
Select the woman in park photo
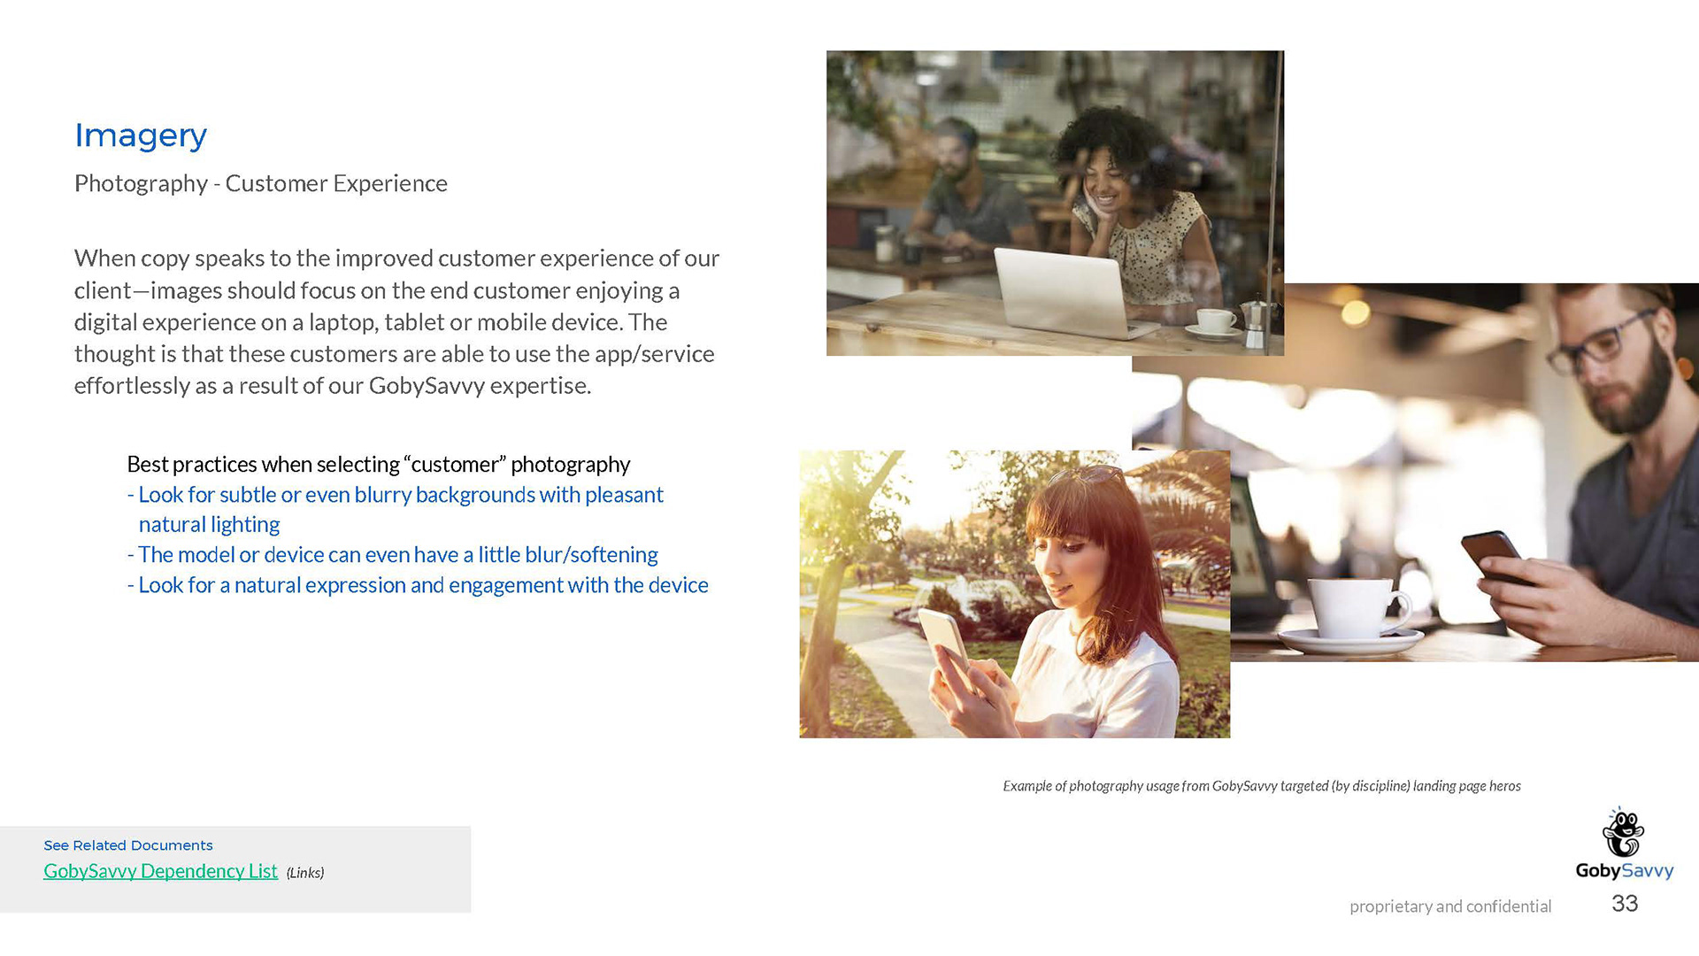point(1014,594)
